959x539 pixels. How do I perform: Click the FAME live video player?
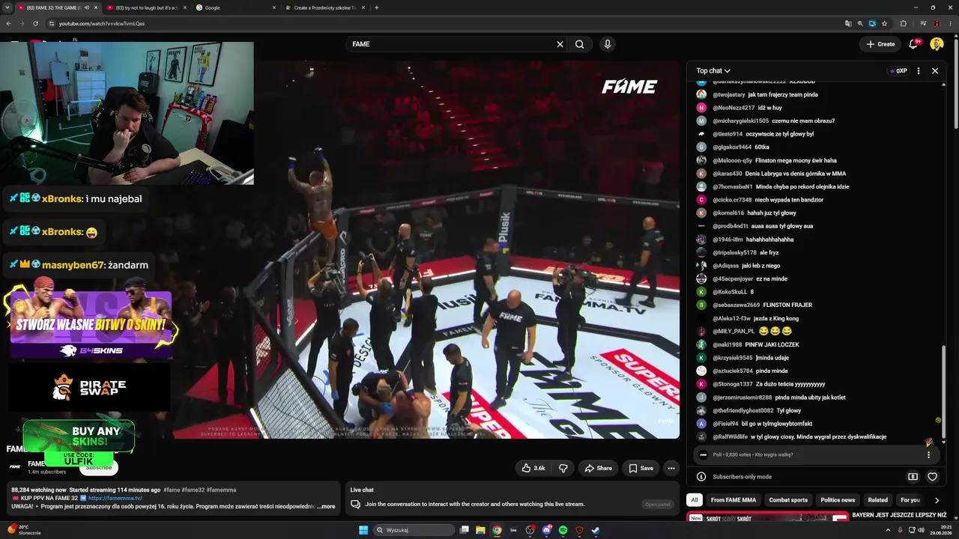[426, 249]
